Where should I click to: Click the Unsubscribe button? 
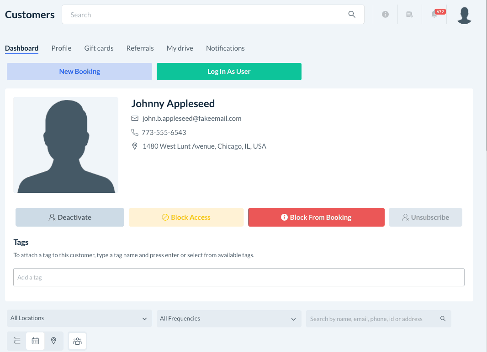425,217
